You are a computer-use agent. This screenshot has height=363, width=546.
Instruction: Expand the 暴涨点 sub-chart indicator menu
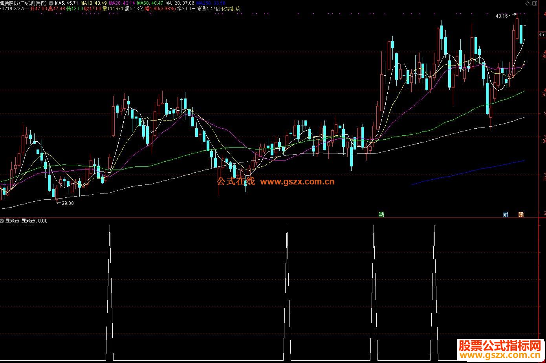[2, 221]
